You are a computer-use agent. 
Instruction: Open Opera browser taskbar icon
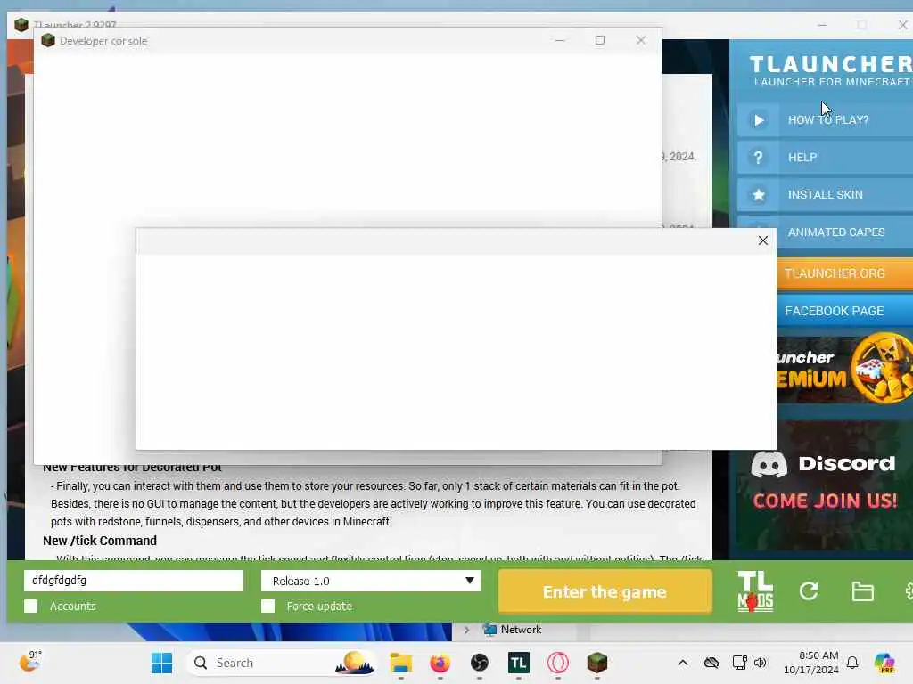pos(557,663)
